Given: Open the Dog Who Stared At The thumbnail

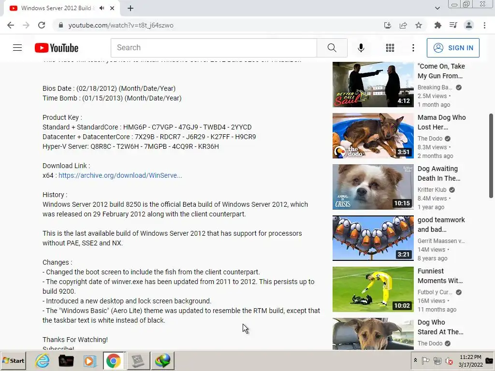Looking at the screenshot, I should (x=373, y=333).
